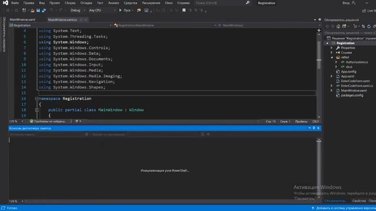Image resolution: width=376 pixels, height=211 pixels.
Task: Open the Окно menu
Action: (169, 3)
